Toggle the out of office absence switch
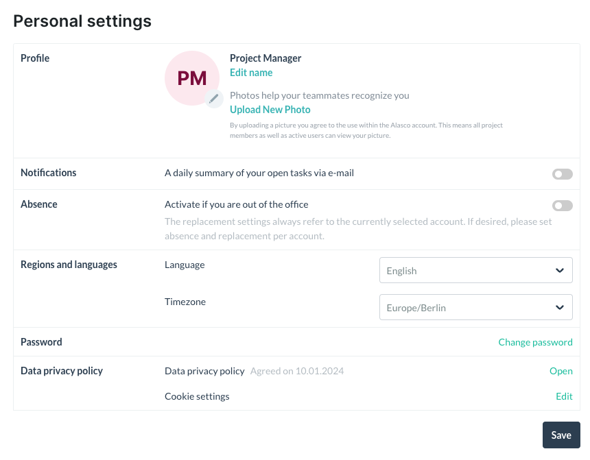 [x=562, y=206]
